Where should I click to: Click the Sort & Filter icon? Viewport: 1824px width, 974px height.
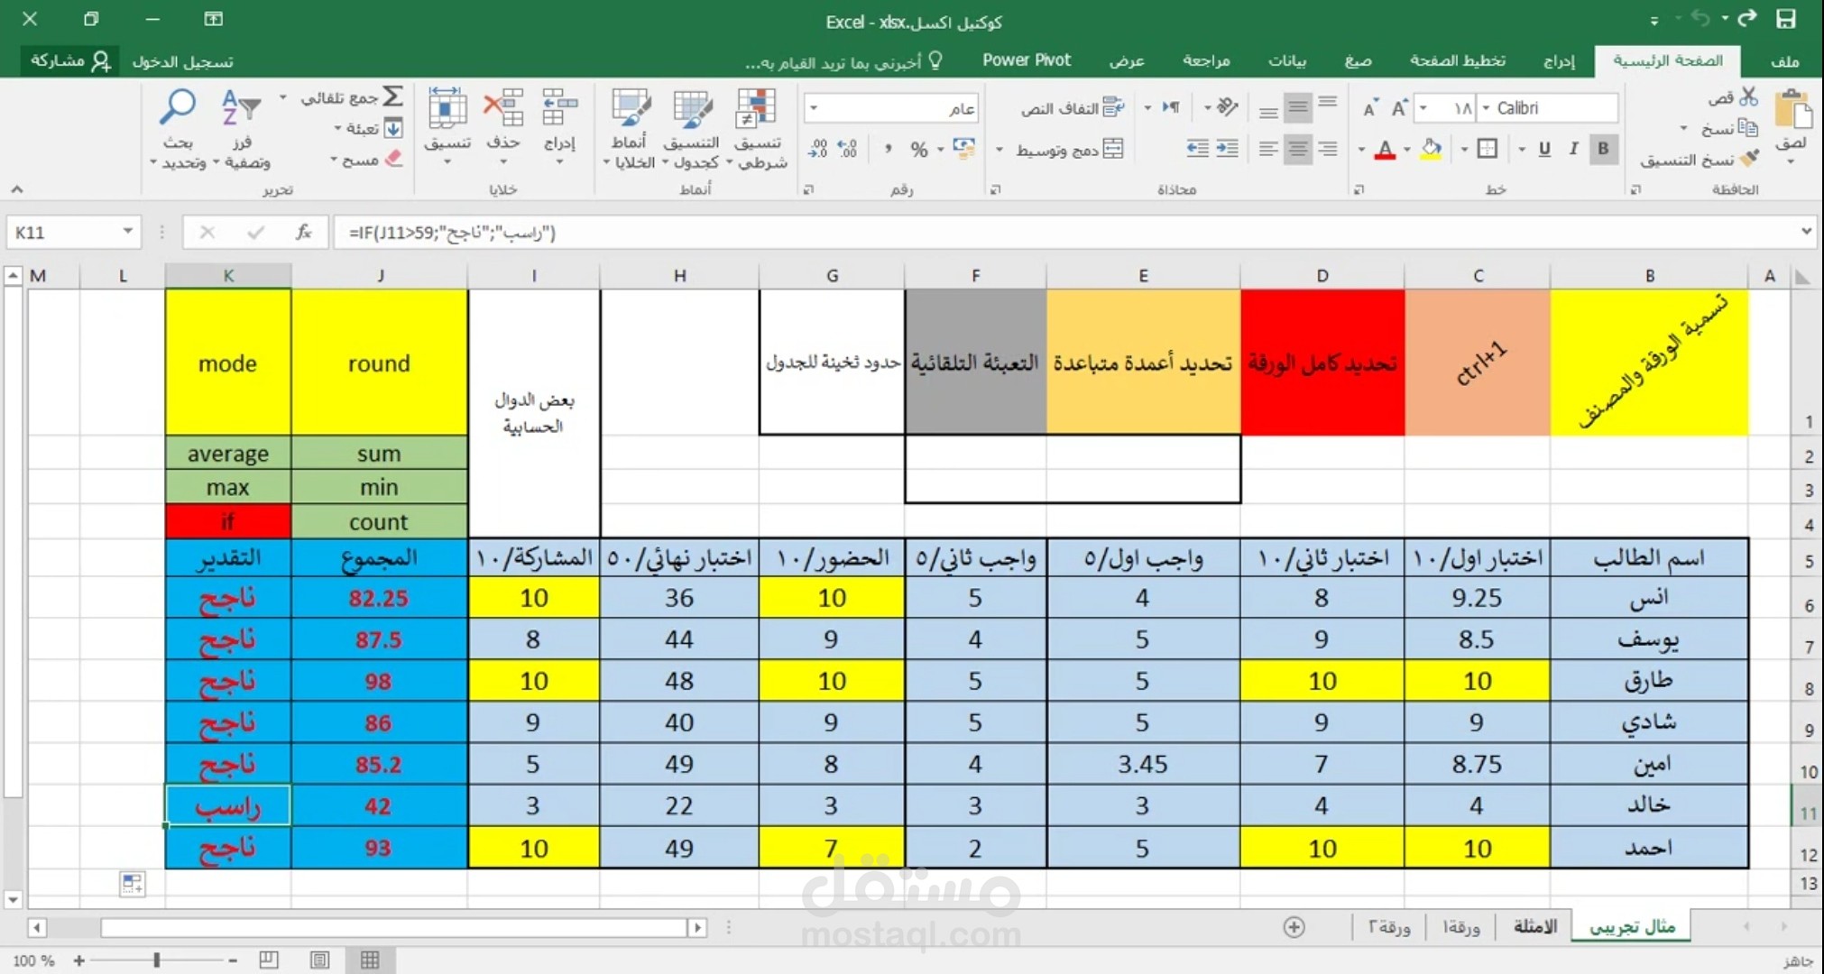tap(241, 109)
